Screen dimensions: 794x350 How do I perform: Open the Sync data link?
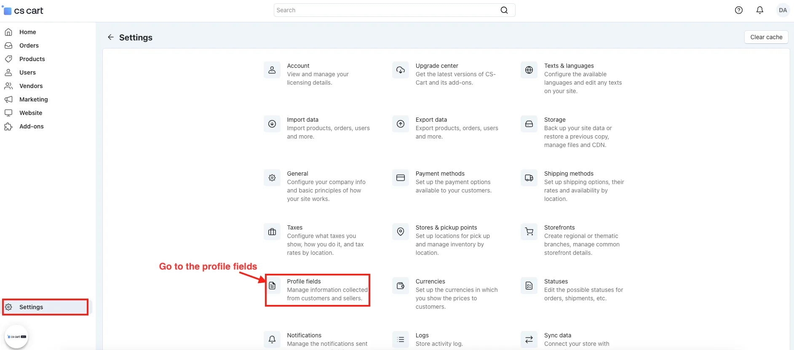pos(558,335)
